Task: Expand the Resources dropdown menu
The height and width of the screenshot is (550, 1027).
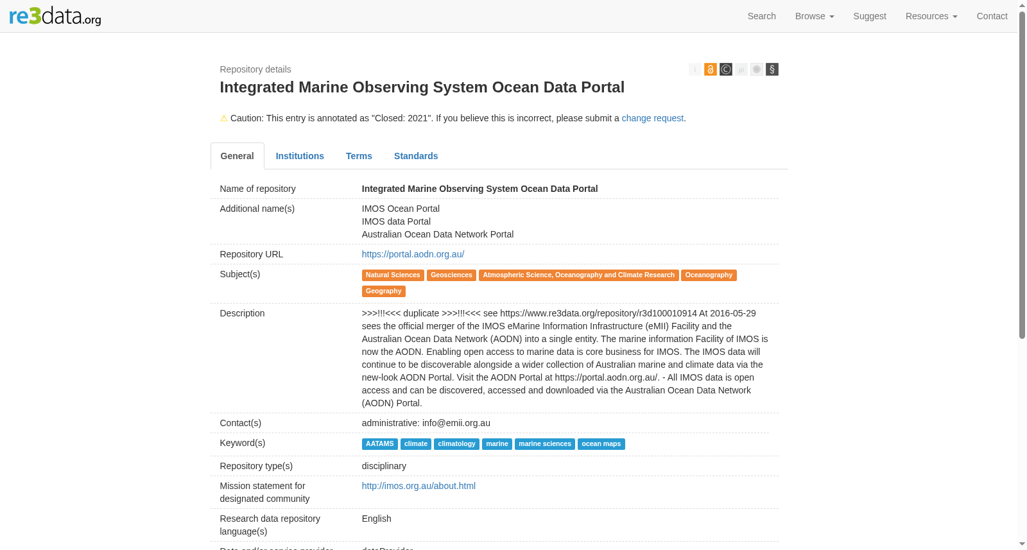Action: 931,16
